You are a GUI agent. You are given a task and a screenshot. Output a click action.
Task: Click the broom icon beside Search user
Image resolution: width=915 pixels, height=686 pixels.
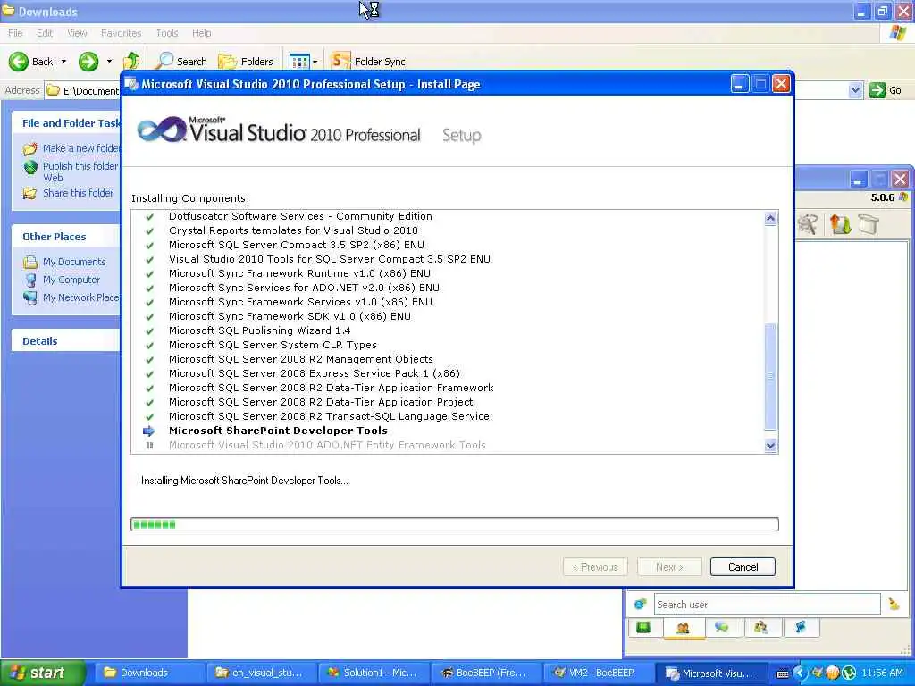pyautogui.click(x=894, y=604)
